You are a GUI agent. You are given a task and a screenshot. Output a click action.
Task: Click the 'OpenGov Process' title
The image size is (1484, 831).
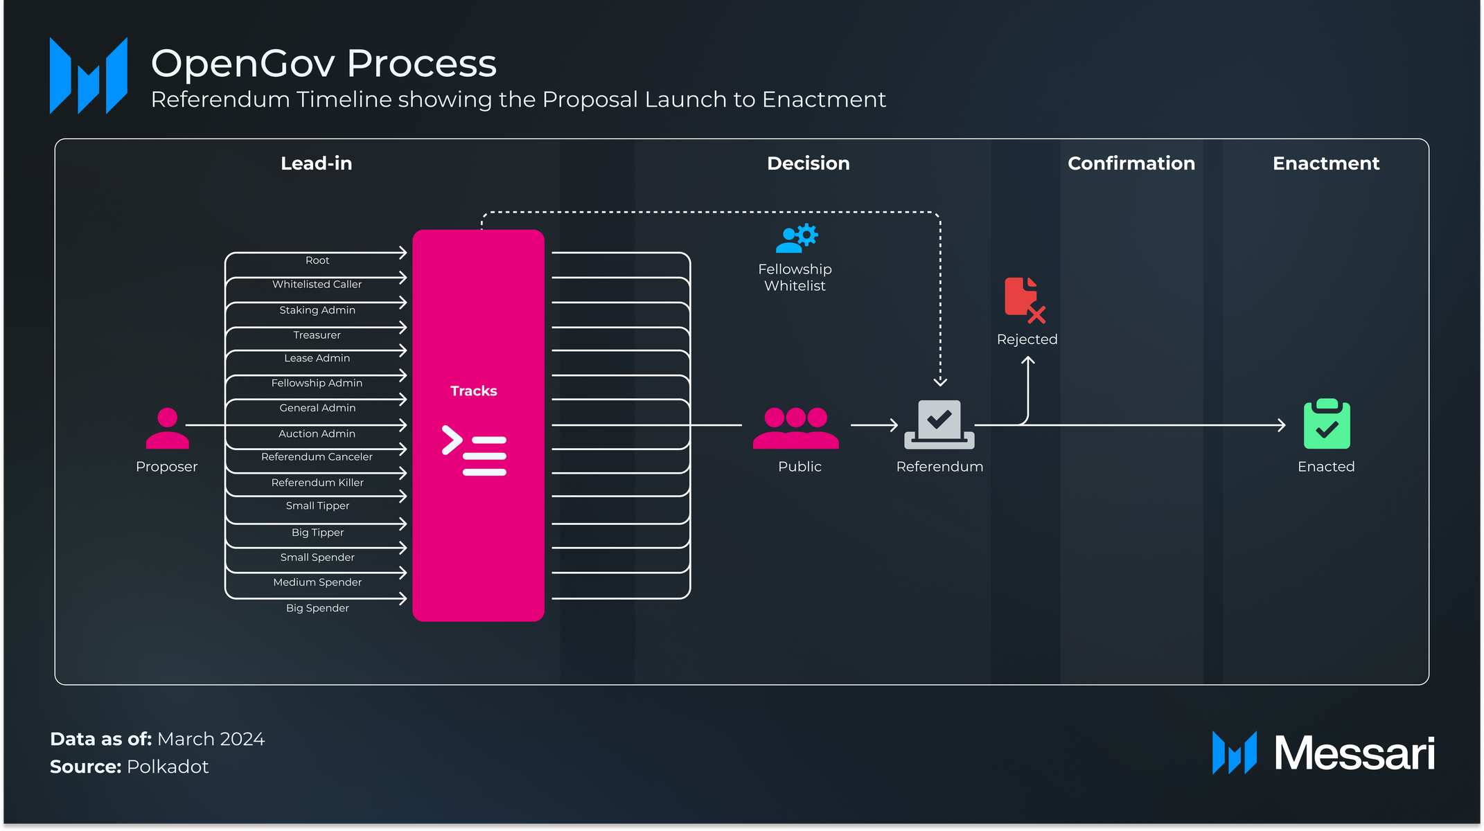(324, 64)
